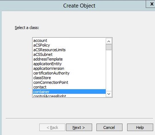Cancel the Create Object dialog
The width and height of the screenshot is (155, 135).
109,127
